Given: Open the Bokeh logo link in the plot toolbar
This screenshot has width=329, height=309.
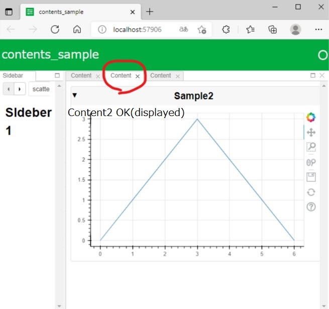Looking at the screenshot, I should coord(311,118).
